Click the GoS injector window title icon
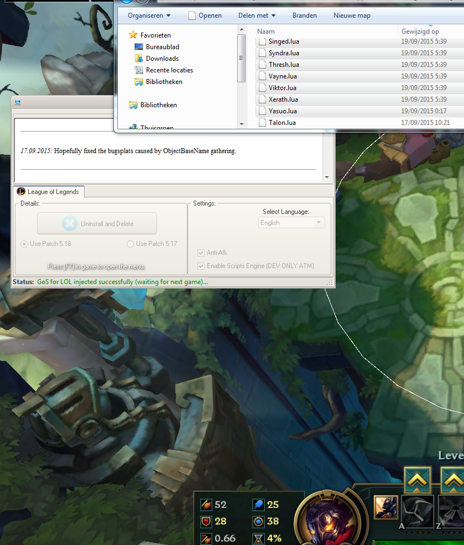Viewport: 464px width, 545px height. click(x=17, y=102)
